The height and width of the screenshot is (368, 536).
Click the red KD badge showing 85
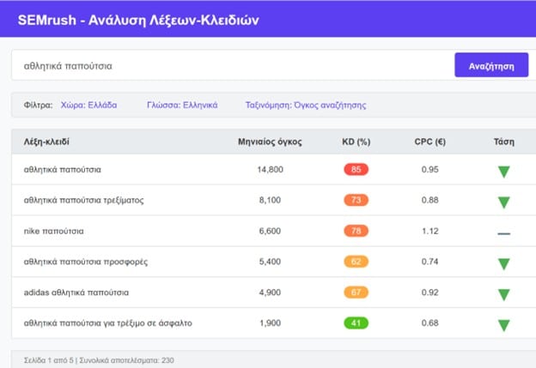coord(355,170)
